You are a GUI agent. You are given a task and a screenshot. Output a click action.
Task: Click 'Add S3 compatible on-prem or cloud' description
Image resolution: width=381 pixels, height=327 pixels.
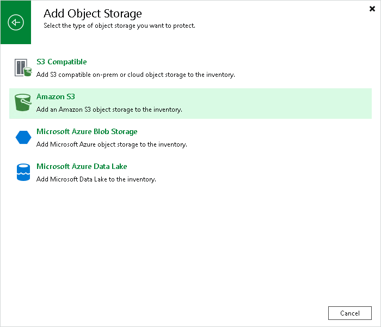point(136,75)
